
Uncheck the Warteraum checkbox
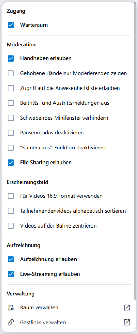11,25
